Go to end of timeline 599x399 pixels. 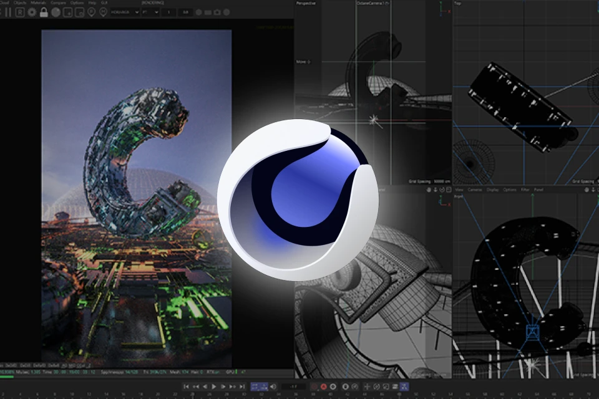click(242, 387)
